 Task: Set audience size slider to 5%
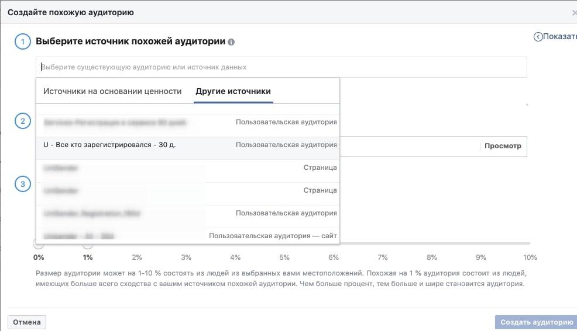[x=284, y=243]
